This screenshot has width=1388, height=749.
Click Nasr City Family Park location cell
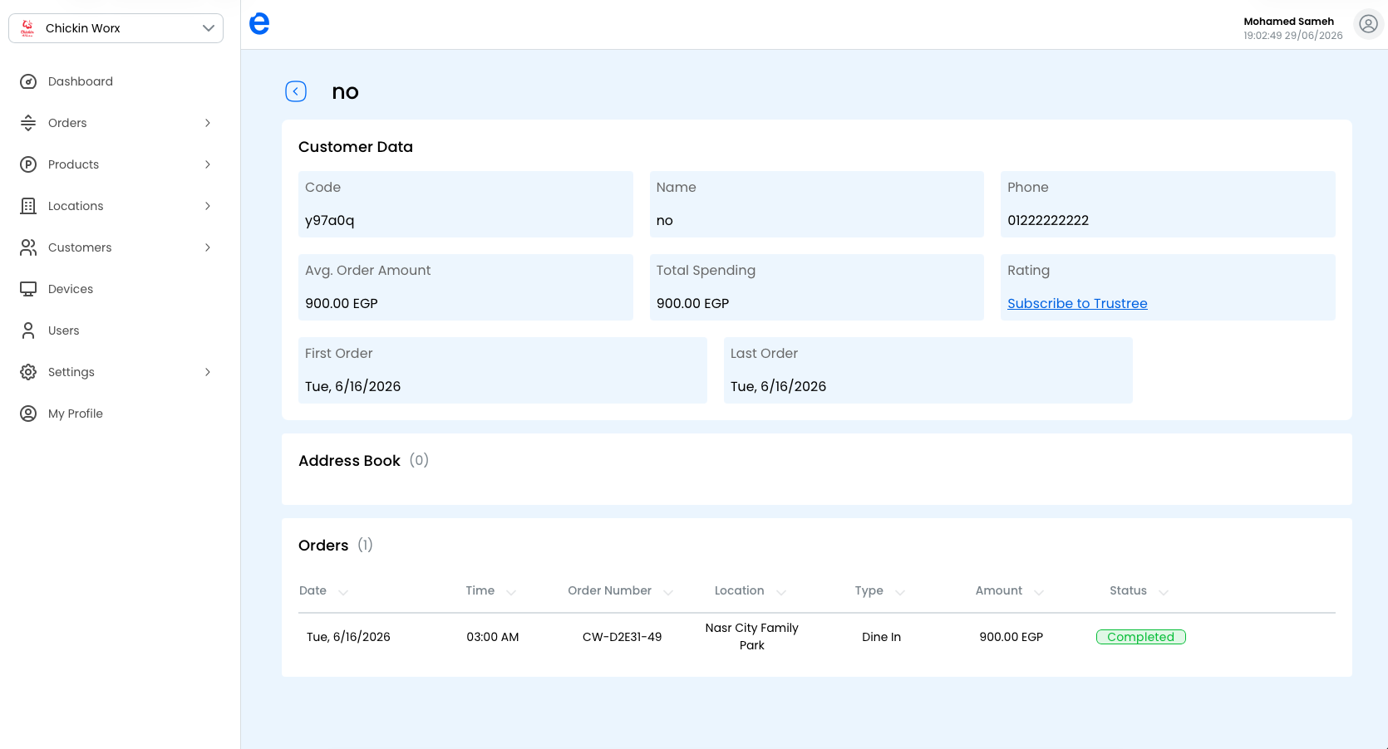pyautogui.click(x=751, y=637)
